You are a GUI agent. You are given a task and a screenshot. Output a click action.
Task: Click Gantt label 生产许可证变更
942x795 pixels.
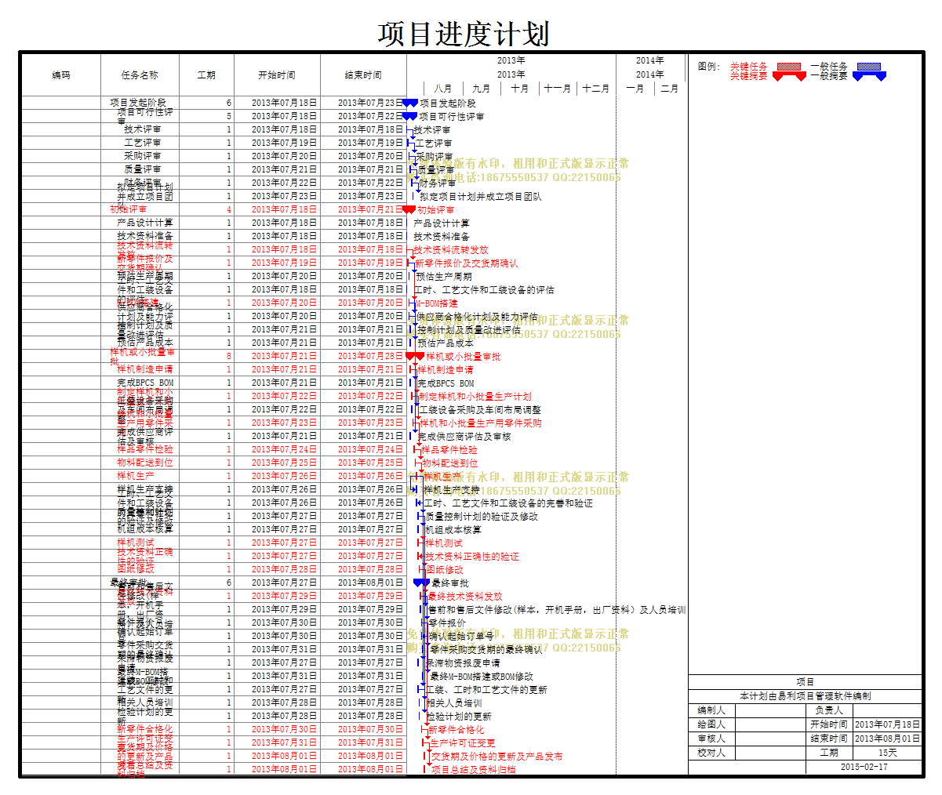point(463,743)
